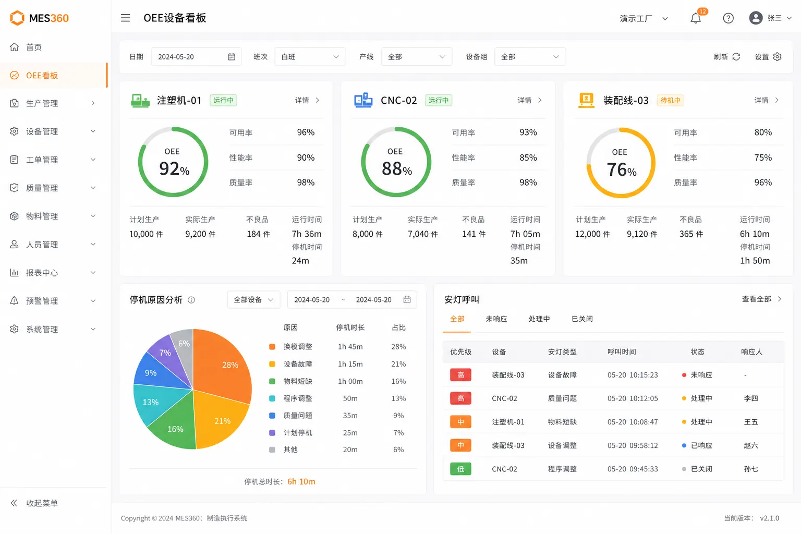Click 收起菜单 at sidebar bottom
The image size is (801, 534).
point(42,503)
